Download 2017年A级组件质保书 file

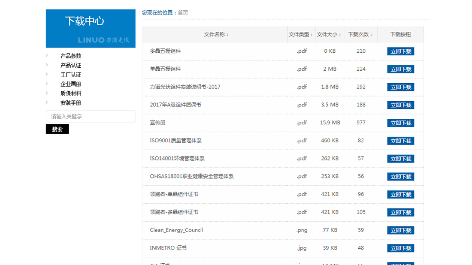tap(401, 105)
